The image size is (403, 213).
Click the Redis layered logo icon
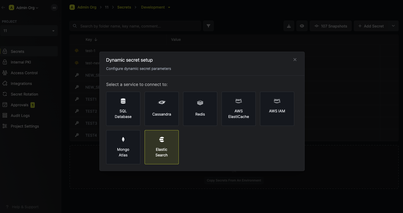[x=200, y=102]
